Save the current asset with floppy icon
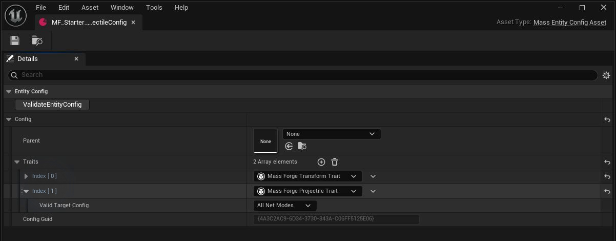Viewport: 616px width, 241px height. point(15,41)
